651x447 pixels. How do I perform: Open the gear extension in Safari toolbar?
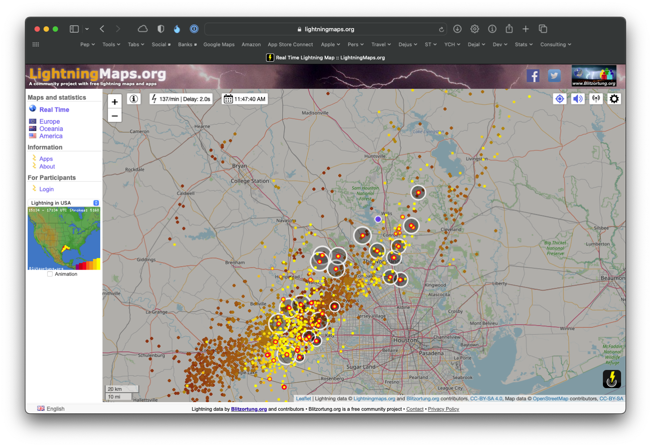[475, 29]
